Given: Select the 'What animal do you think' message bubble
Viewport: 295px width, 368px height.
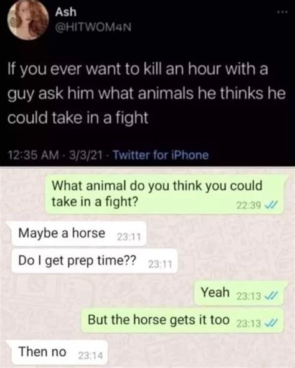Looking at the screenshot, I should [164, 194].
